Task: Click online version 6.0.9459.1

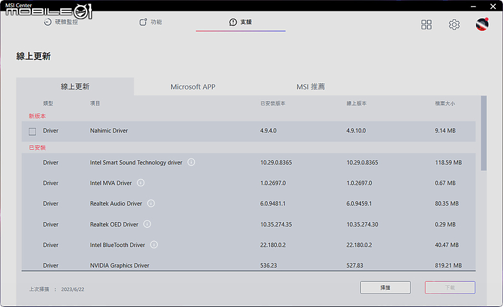Action: (x=359, y=203)
